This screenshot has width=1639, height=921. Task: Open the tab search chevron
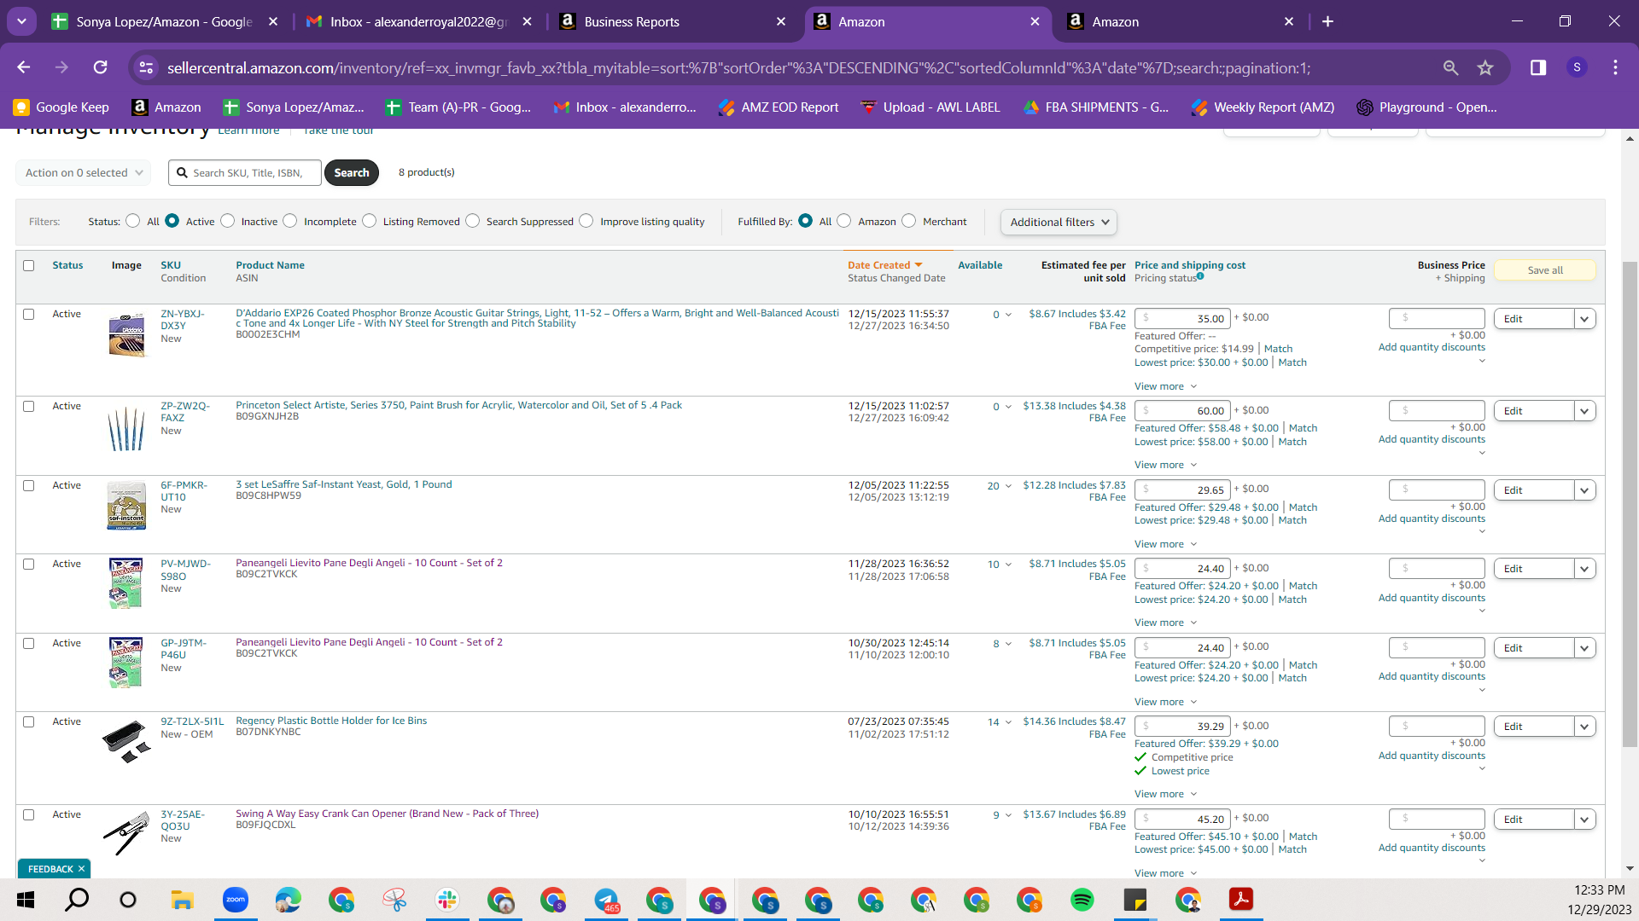pyautogui.click(x=21, y=21)
